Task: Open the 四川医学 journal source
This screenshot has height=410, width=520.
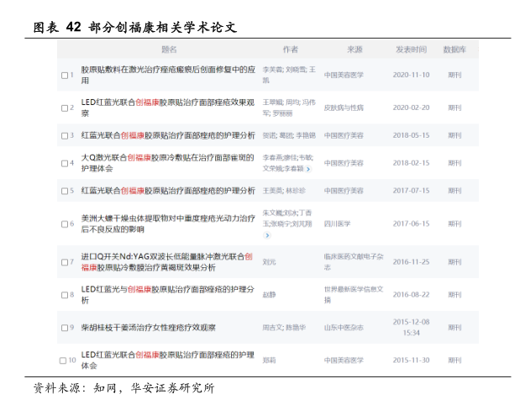Action: pos(337,223)
